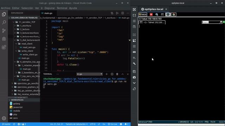
Task: Click LF end-of-line selector in status bar
Action: [99, 124]
